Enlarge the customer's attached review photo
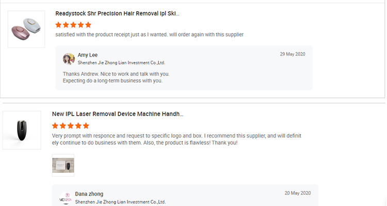This screenshot has height=206, width=387. pyautogui.click(x=63, y=165)
